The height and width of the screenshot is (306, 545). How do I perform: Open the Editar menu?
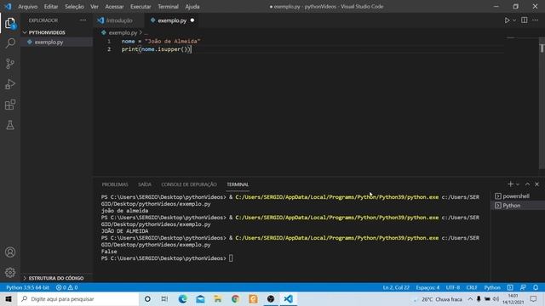click(x=51, y=7)
